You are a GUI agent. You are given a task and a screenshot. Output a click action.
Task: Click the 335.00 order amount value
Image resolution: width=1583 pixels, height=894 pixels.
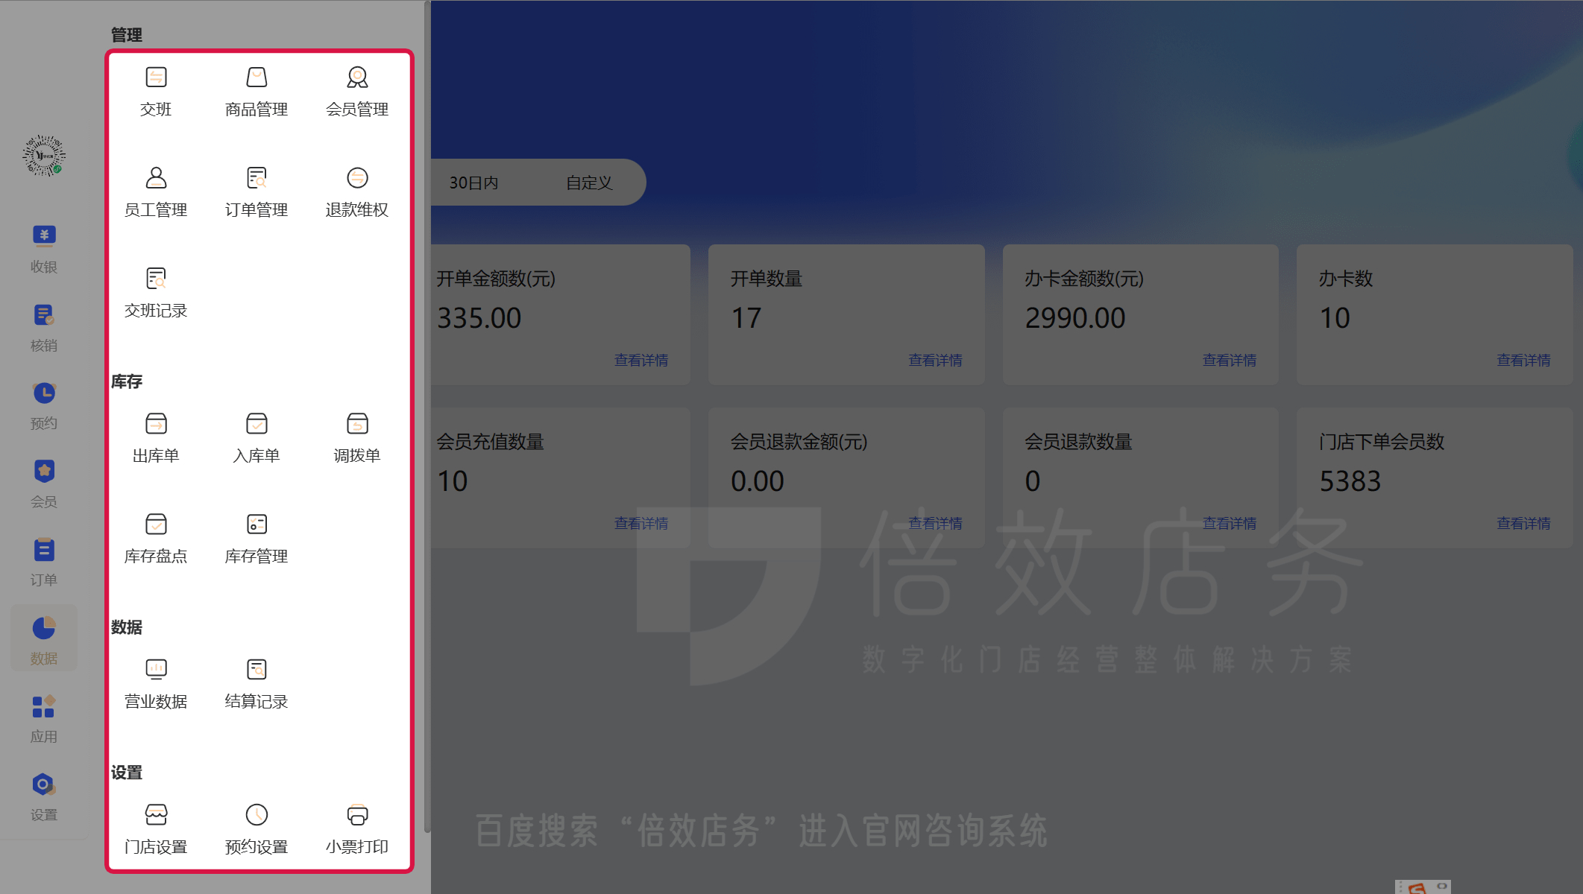479,318
